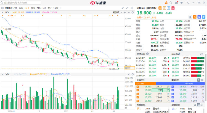Click tick trade row at 13:35:50

(153, 58)
